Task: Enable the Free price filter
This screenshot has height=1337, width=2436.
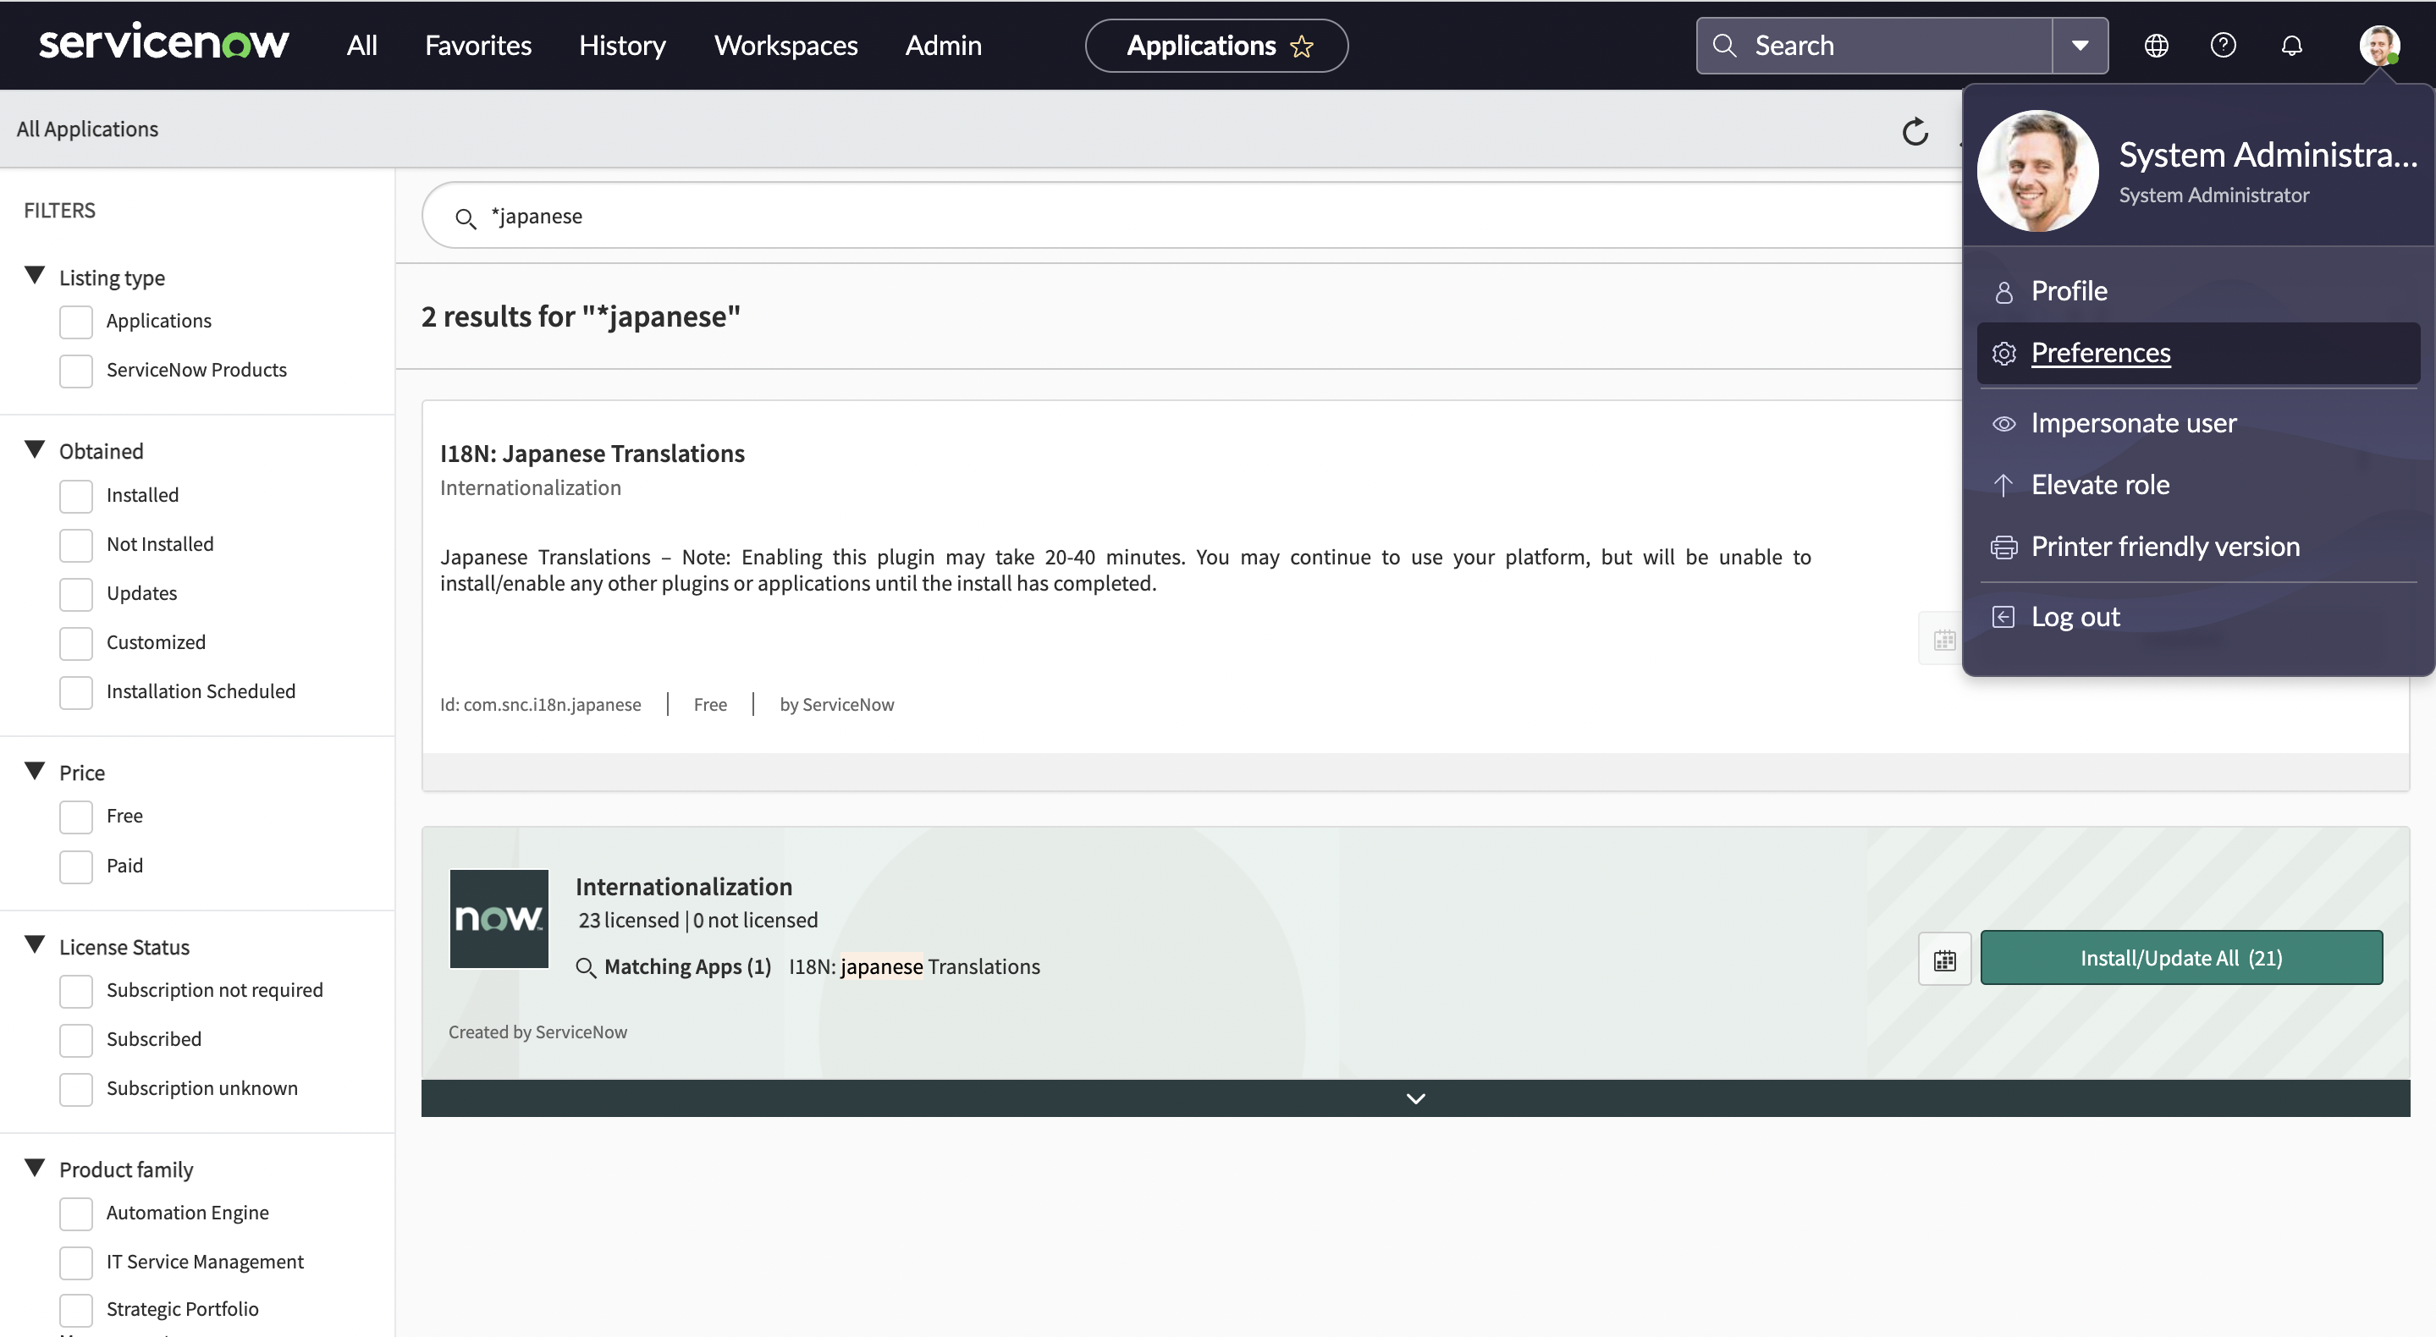Action: pyautogui.click(x=75, y=817)
